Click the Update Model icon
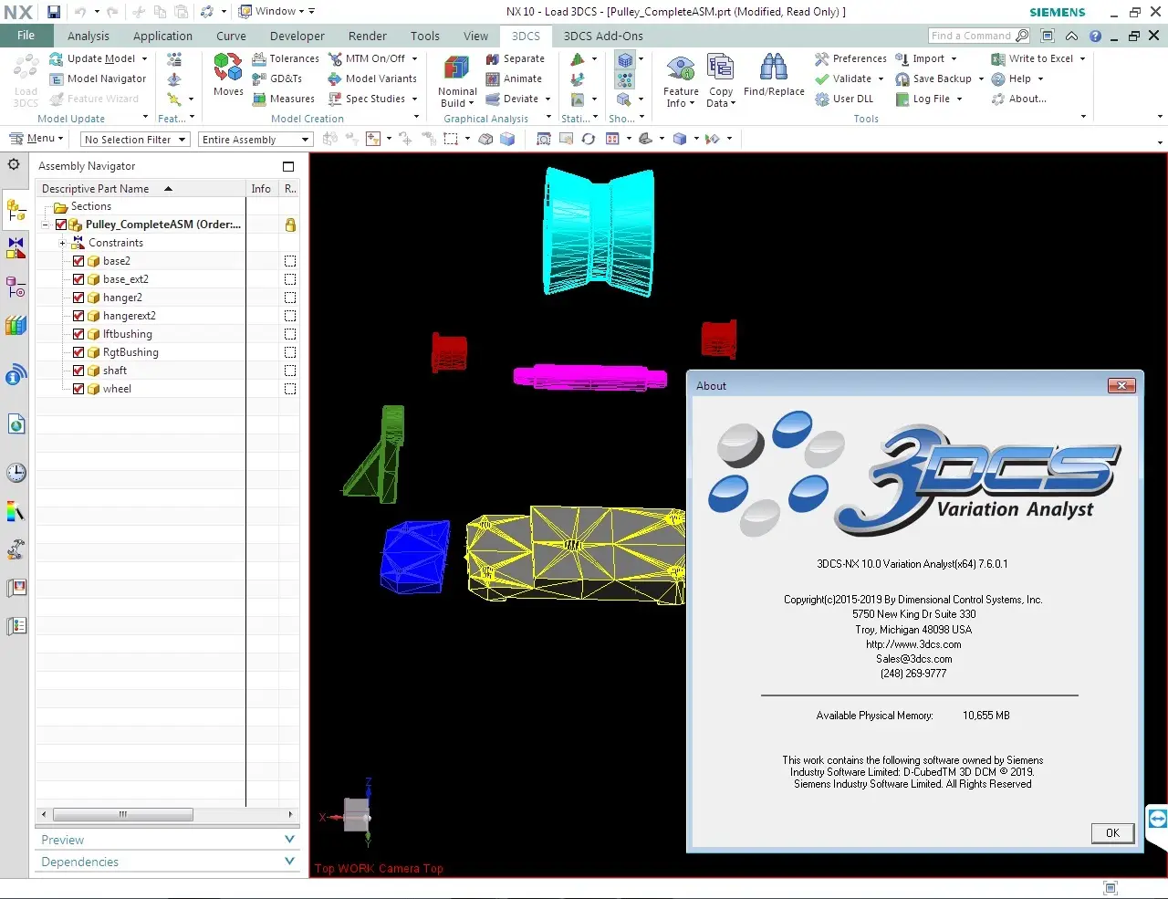 (57, 58)
